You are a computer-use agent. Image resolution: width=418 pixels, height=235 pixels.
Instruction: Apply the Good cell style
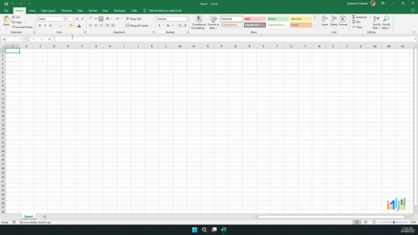pos(278,19)
